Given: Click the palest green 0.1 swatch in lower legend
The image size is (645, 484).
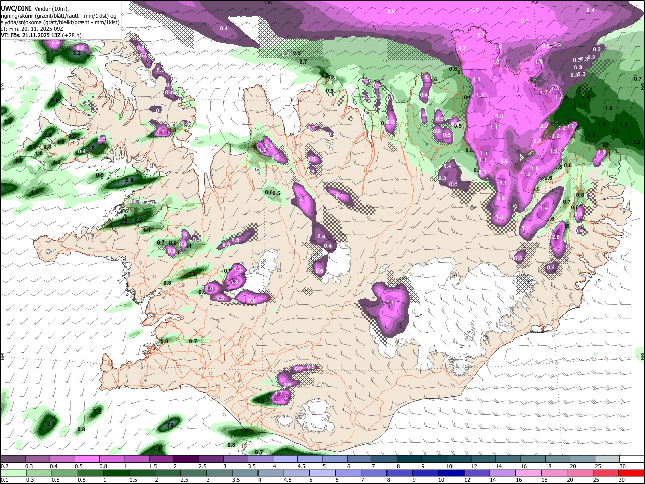Looking at the screenshot, I should point(13,473).
